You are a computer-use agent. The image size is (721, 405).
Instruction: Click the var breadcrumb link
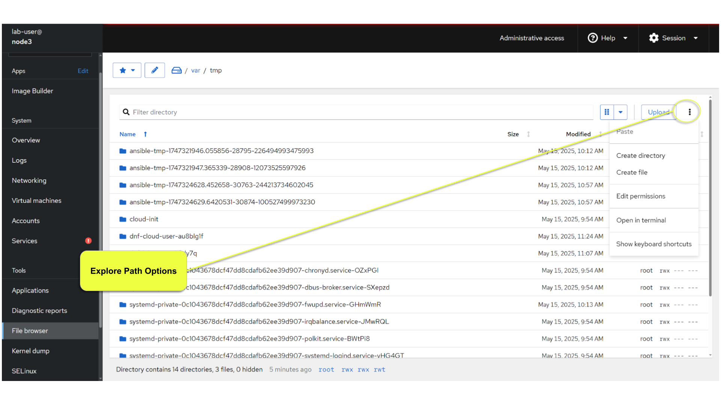click(195, 70)
